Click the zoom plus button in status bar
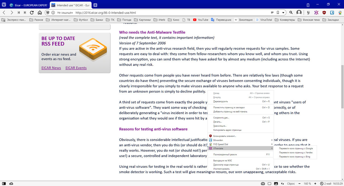The image size is (344, 186). point(316,184)
